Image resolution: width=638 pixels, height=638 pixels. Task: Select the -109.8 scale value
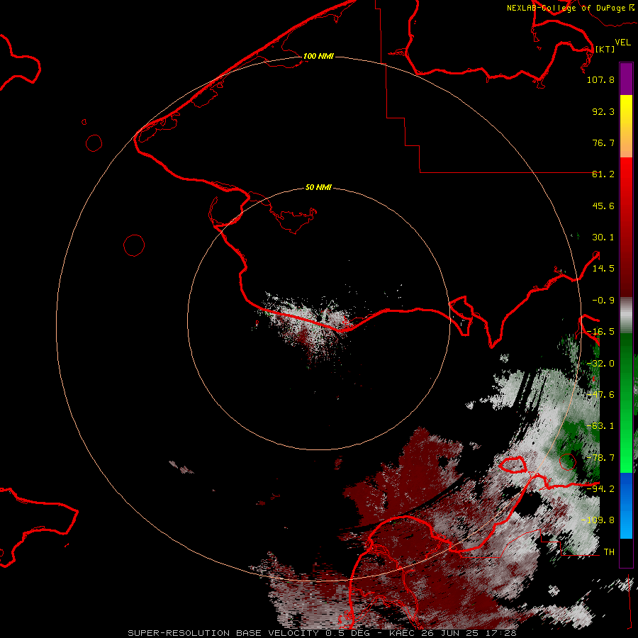598,520
